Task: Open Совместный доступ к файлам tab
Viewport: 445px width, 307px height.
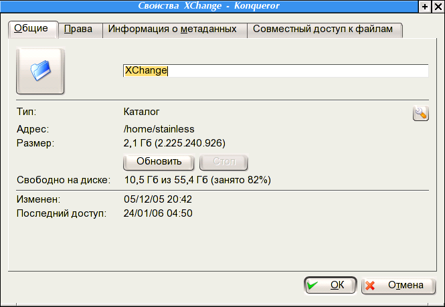Action: pos(325,30)
